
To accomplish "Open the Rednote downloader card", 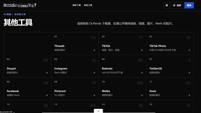I will click(122, 66).
